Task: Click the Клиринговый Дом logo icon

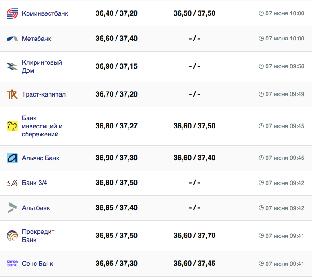Action: point(12,66)
